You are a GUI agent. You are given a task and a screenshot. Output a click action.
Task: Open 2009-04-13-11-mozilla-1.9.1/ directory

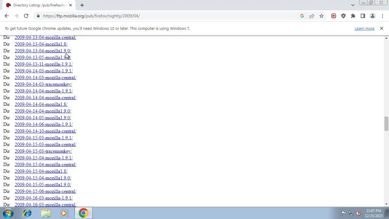[44, 64]
